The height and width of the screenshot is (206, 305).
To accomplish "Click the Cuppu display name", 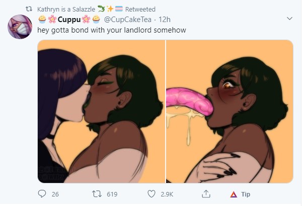I will (x=70, y=20).
